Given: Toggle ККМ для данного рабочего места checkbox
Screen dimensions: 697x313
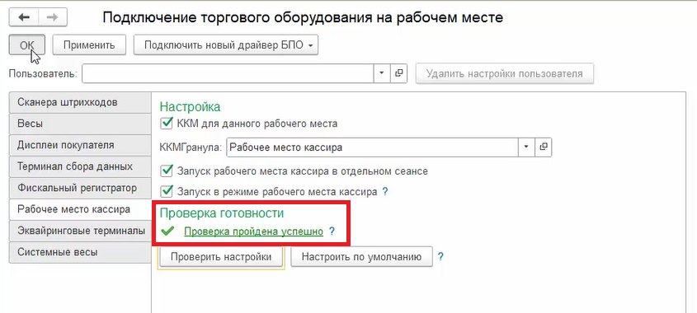Looking at the screenshot, I should (167, 123).
